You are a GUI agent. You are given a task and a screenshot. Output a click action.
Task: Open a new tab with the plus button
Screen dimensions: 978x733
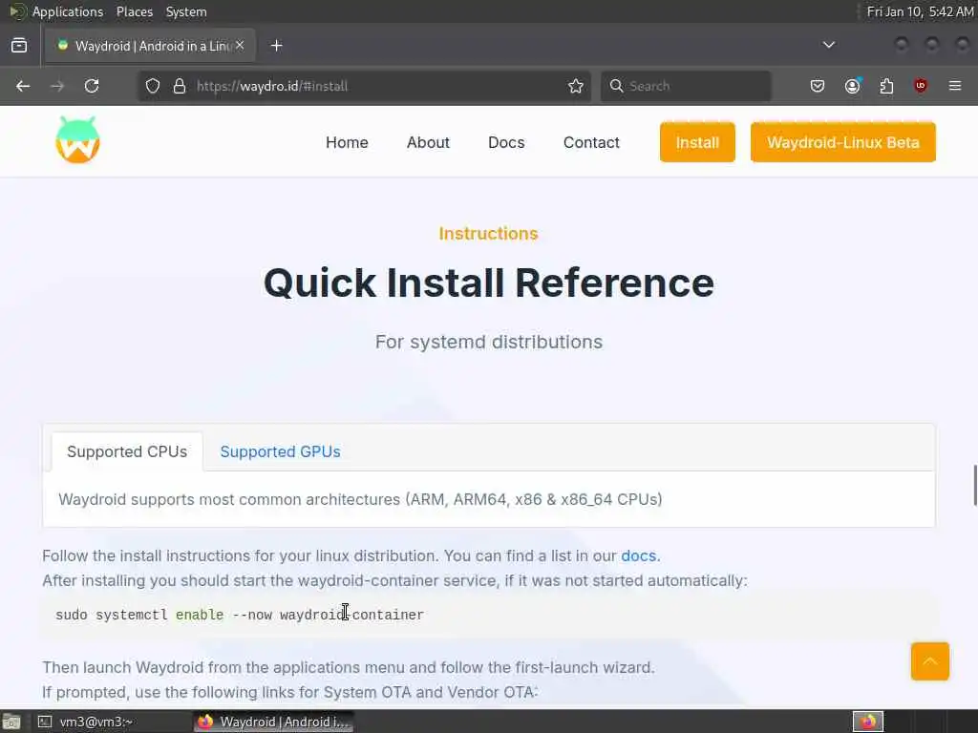(276, 46)
